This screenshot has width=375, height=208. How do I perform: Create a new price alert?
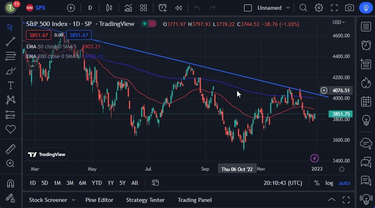[x=163, y=8]
